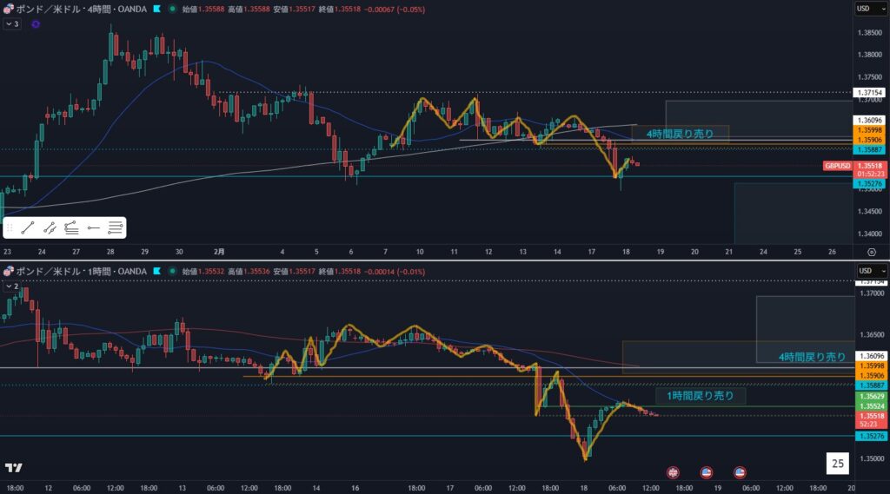Open chart settings gear at upper chart corner
Viewport: 890px width, 494px height.
pos(871,250)
